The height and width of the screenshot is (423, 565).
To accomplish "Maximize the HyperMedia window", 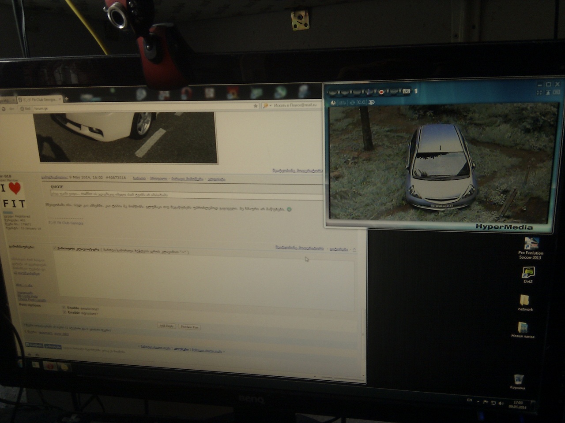I will 549,84.
